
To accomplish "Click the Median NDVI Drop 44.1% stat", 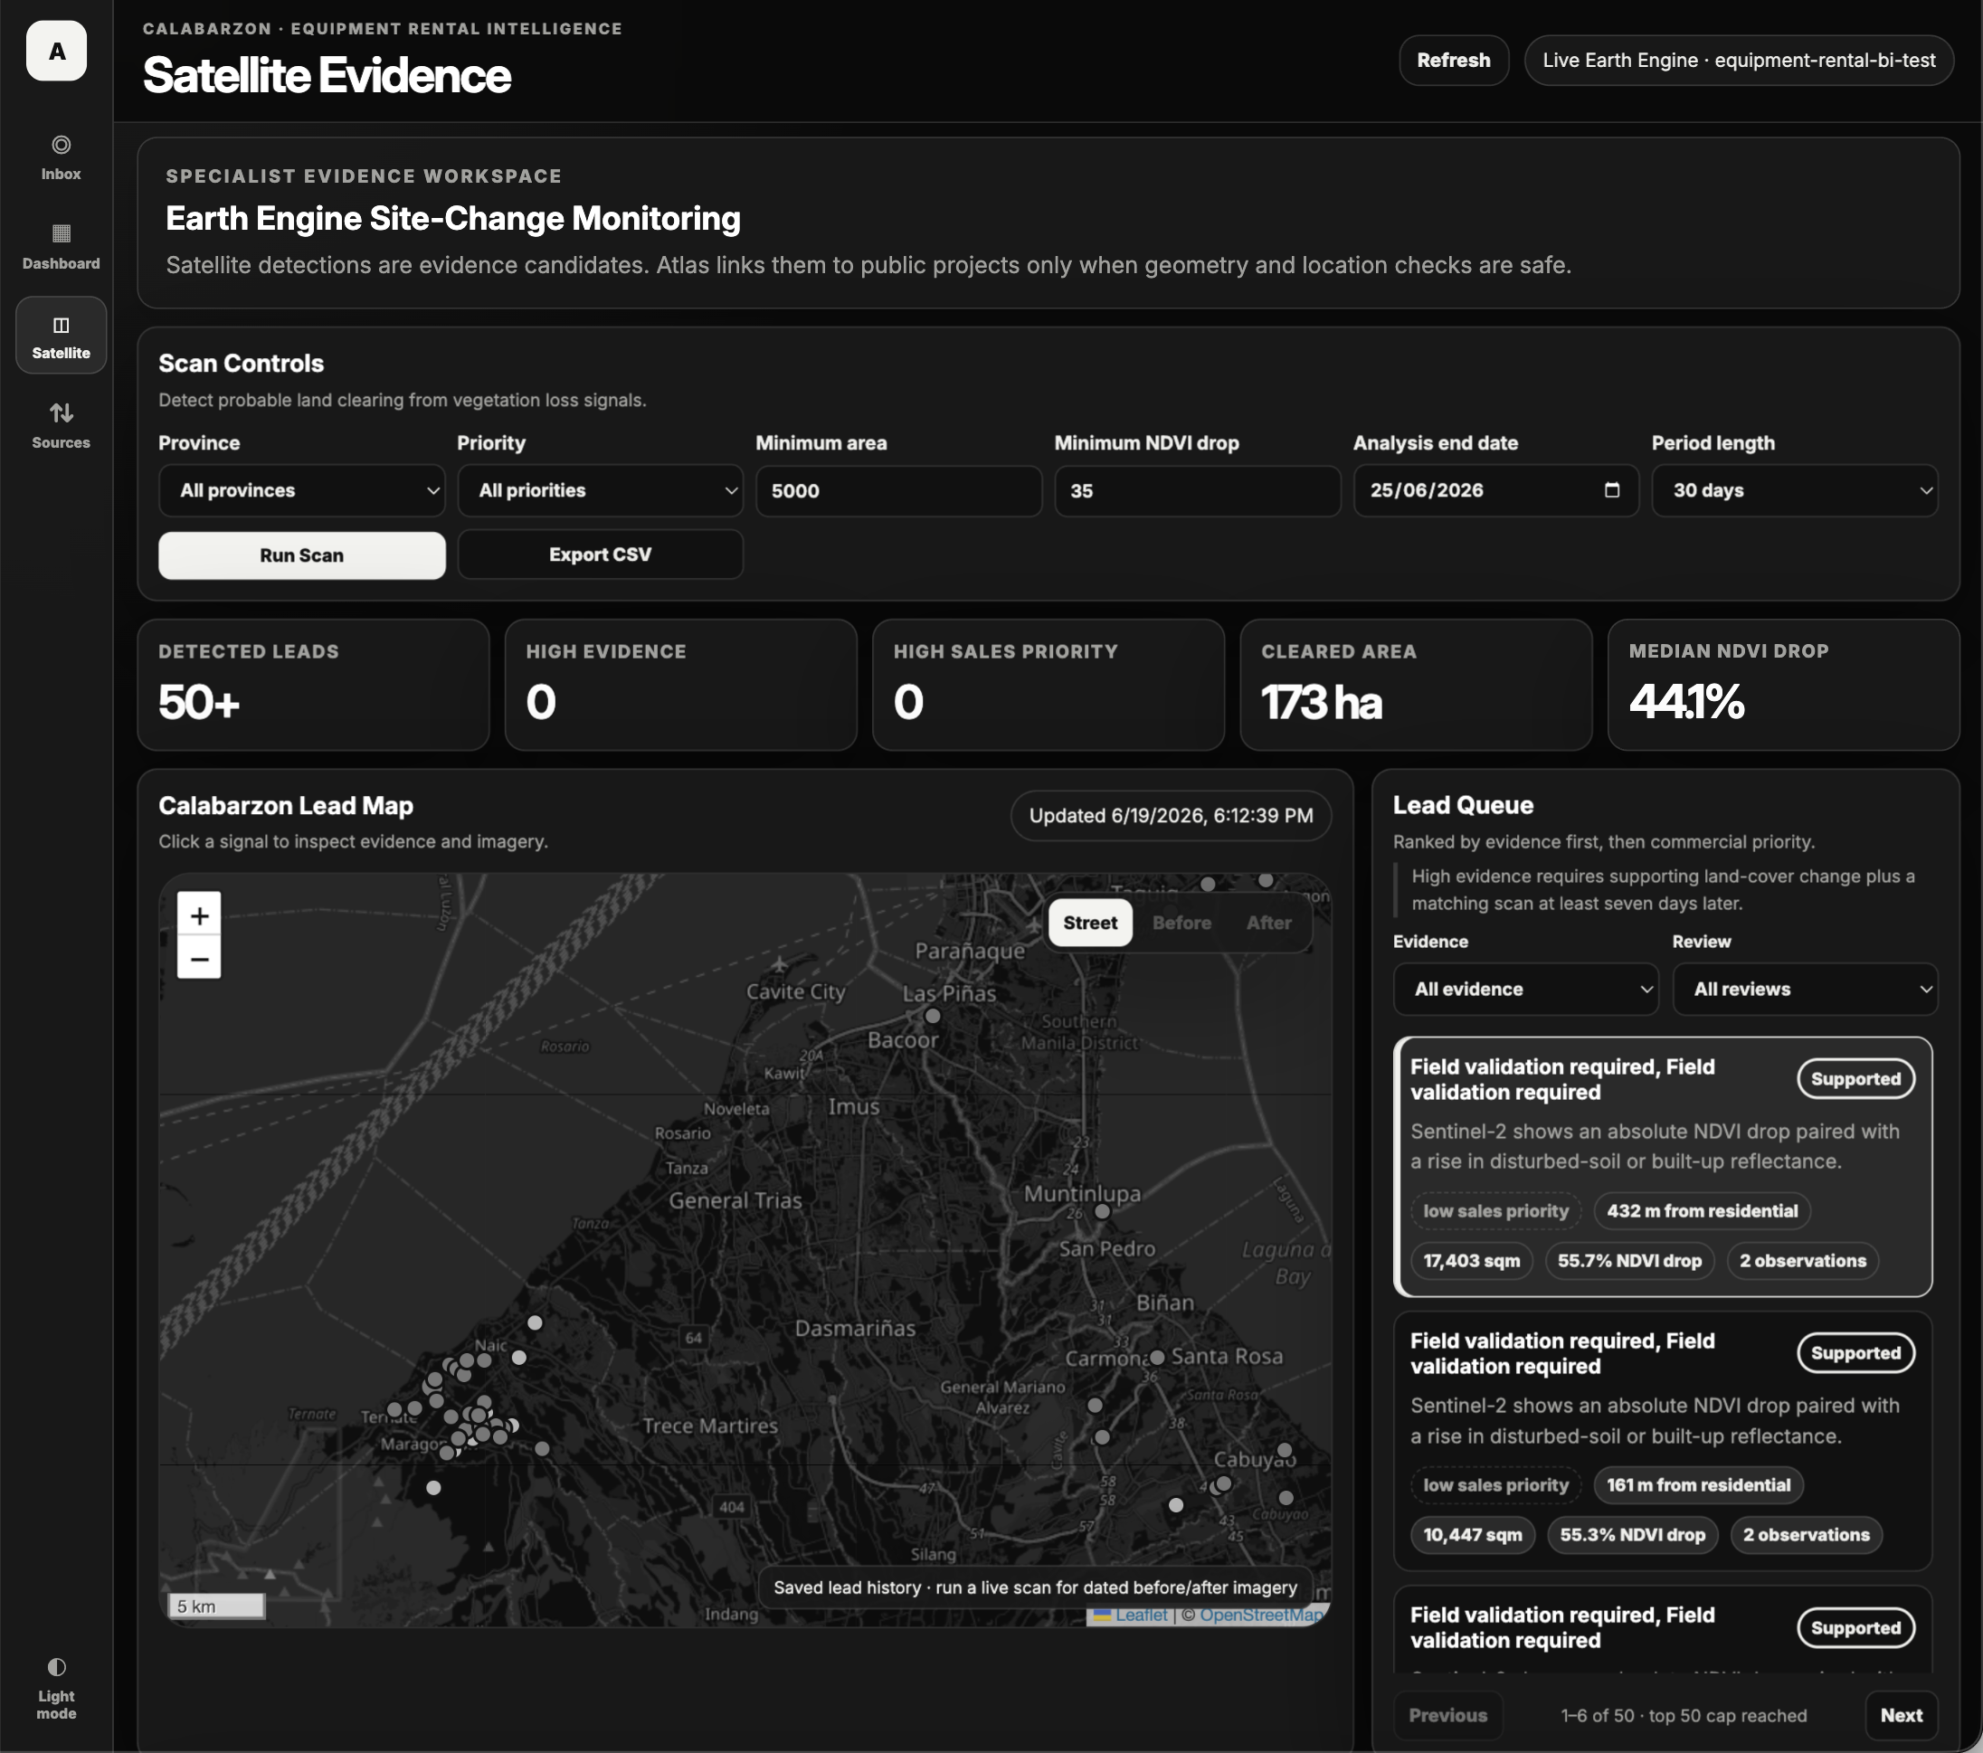I will pyautogui.click(x=1784, y=685).
